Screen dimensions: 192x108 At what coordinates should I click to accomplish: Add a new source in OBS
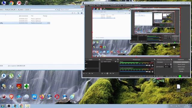click(x=102, y=73)
